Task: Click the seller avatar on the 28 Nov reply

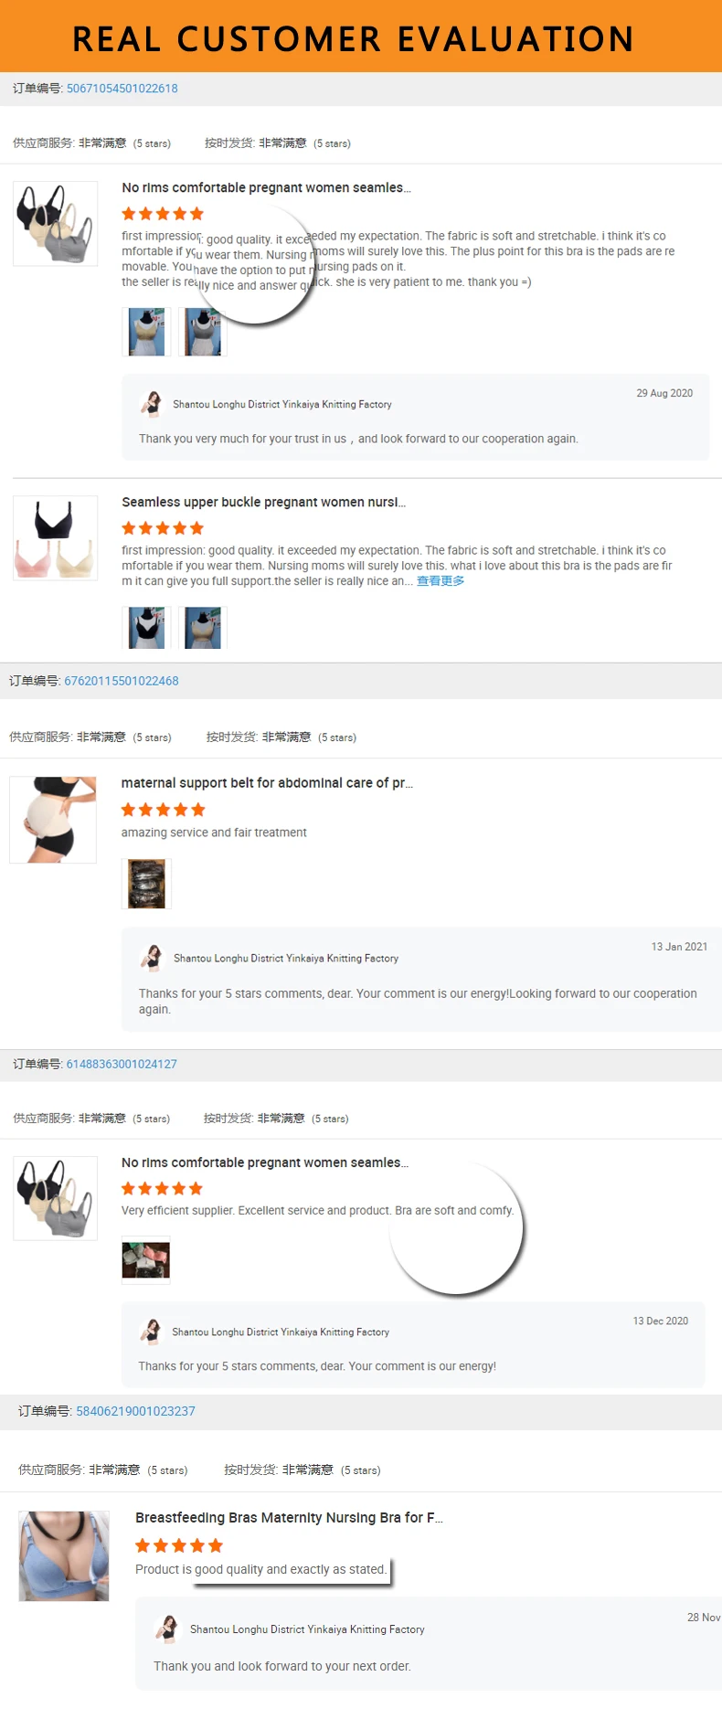Action: click(167, 1629)
